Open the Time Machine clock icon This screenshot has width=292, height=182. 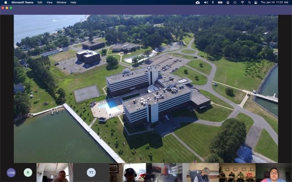point(235,2)
